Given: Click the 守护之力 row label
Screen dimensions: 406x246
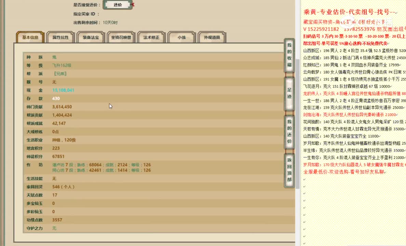Looking at the screenshot, I should point(35,228).
